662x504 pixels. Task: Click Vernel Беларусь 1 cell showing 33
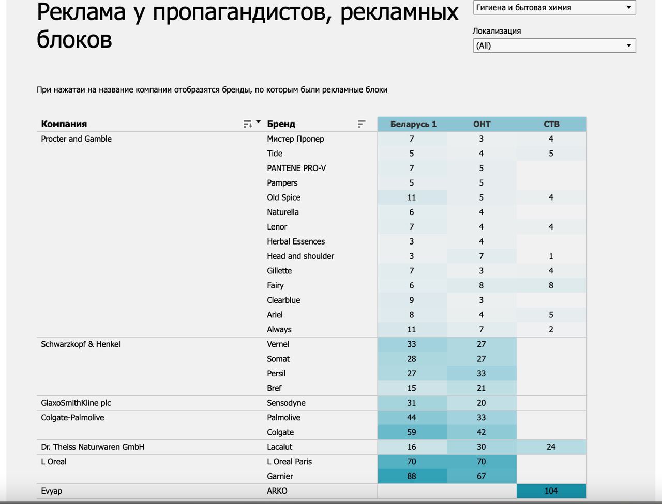412,344
